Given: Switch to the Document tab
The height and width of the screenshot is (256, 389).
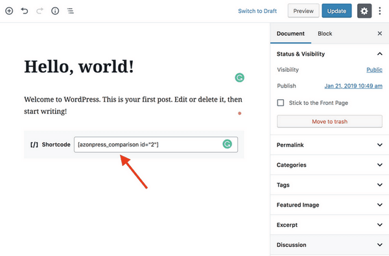Looking at the screenshot, I should tap(290, 34).
